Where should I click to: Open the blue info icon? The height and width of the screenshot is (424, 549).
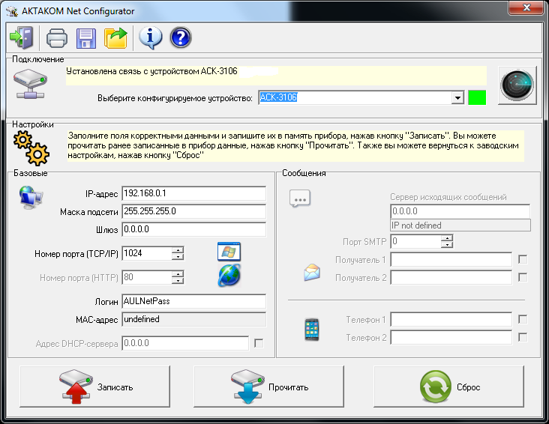click(150, 37)
